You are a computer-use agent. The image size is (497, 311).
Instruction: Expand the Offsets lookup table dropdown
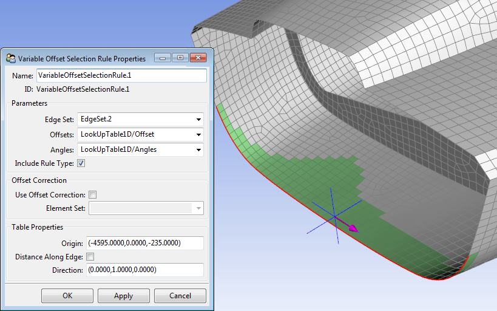(x=198, y=134)
